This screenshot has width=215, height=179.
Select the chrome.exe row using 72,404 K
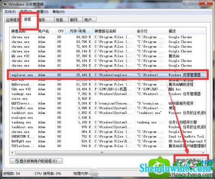[108, 46]
